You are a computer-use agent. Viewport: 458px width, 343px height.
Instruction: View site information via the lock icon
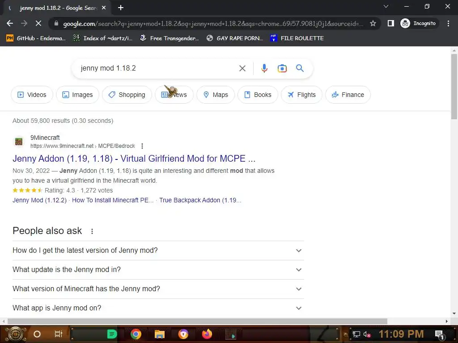56,23
